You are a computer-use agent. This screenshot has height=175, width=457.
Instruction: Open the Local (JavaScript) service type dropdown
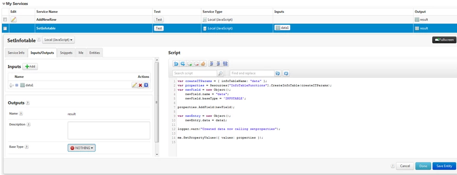coord(58,40)
